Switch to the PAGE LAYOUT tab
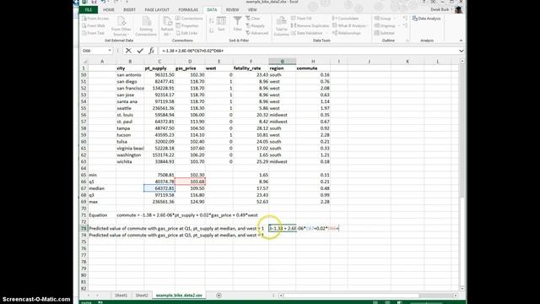 157,9
